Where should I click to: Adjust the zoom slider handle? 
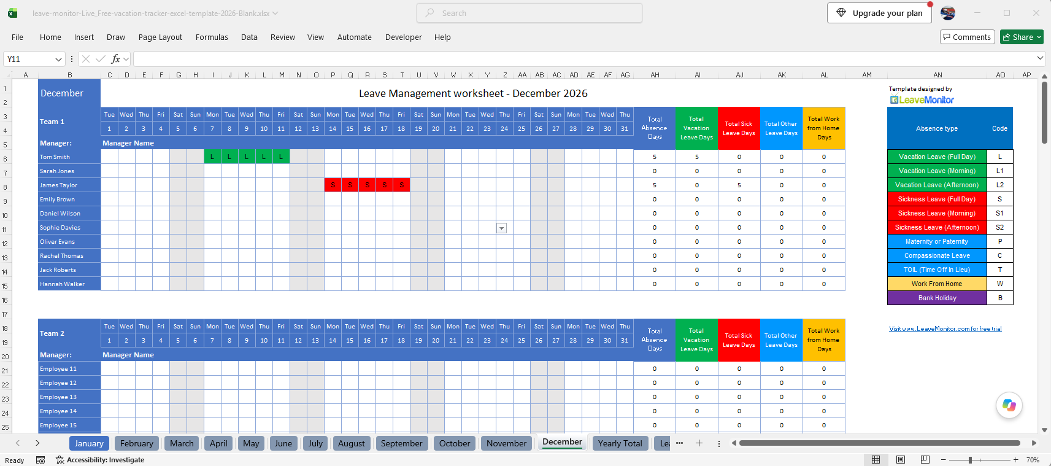970,460
